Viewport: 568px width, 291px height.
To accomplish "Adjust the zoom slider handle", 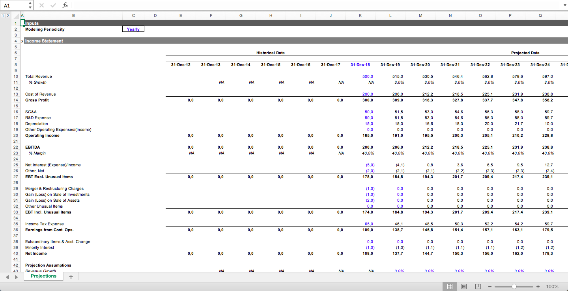I will point(514,287).
